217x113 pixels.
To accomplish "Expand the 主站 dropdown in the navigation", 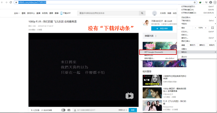I will (17, 13).
